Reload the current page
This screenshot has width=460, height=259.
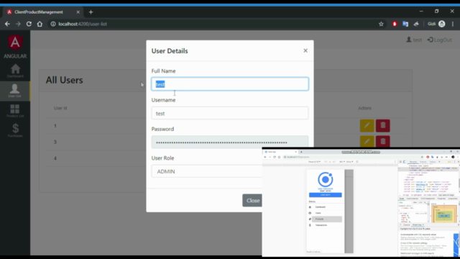(29, 24)
